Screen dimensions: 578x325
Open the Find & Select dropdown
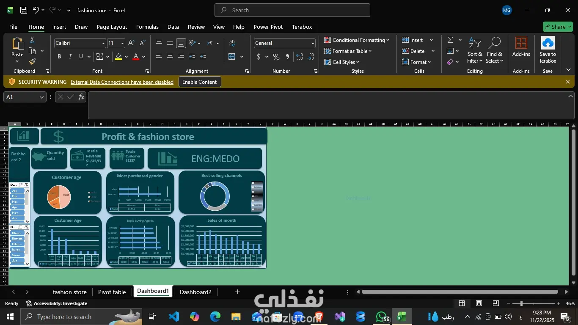pos(495,50)
